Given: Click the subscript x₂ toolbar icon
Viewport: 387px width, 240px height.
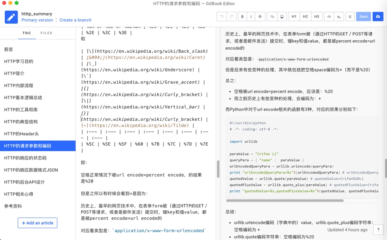Looking at the screenshot, I should (339, 16).
